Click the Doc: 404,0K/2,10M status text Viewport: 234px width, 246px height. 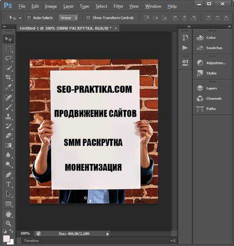[x=74, y=234]
